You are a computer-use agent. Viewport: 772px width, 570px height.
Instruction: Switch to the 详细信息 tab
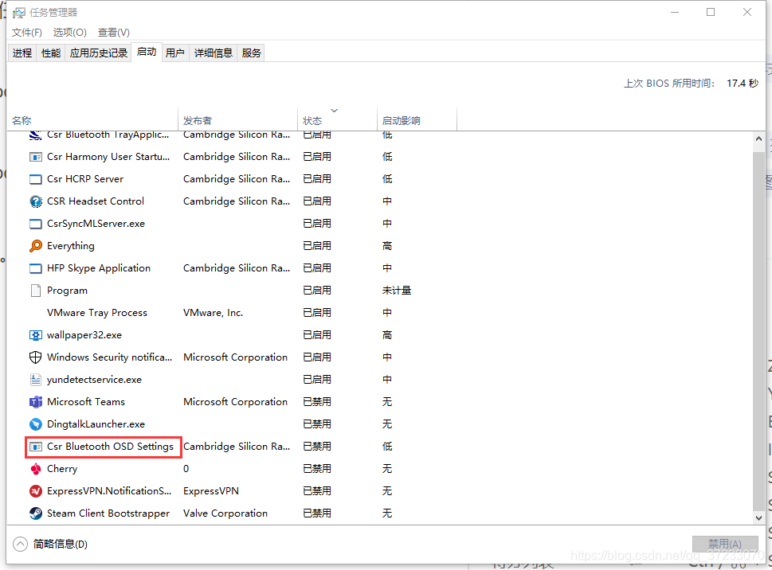(214, 53)
